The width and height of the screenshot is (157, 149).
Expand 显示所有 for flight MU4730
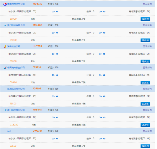click(x=147, y=4)
